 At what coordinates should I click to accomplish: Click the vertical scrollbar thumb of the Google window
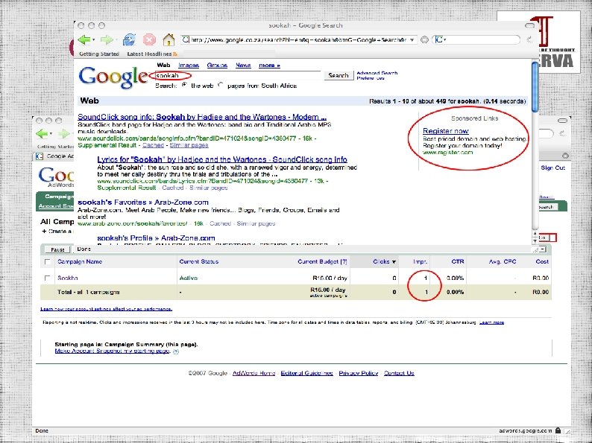(x=535, y=87)
